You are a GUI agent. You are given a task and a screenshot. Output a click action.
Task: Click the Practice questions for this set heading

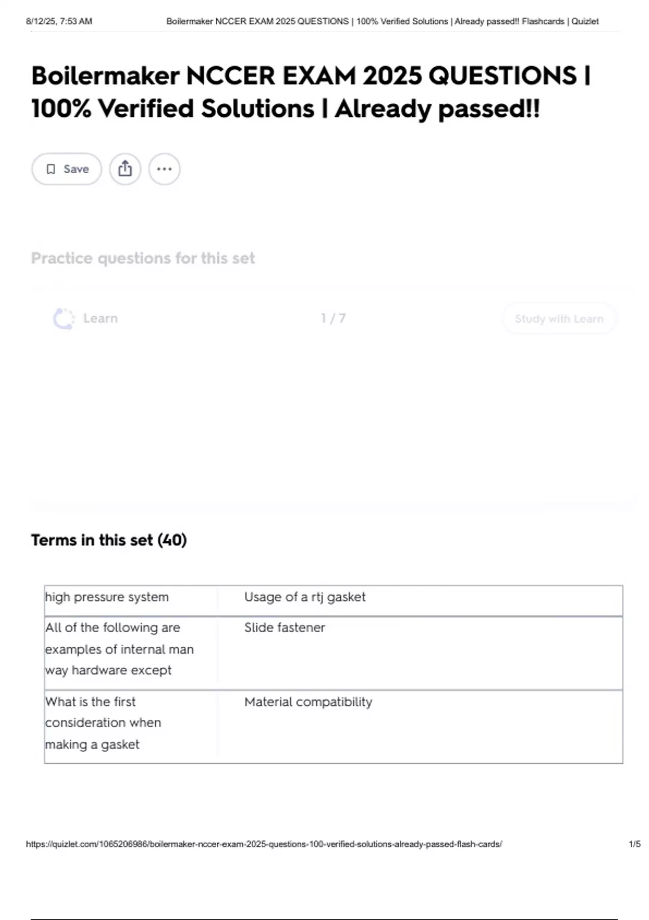143,258
